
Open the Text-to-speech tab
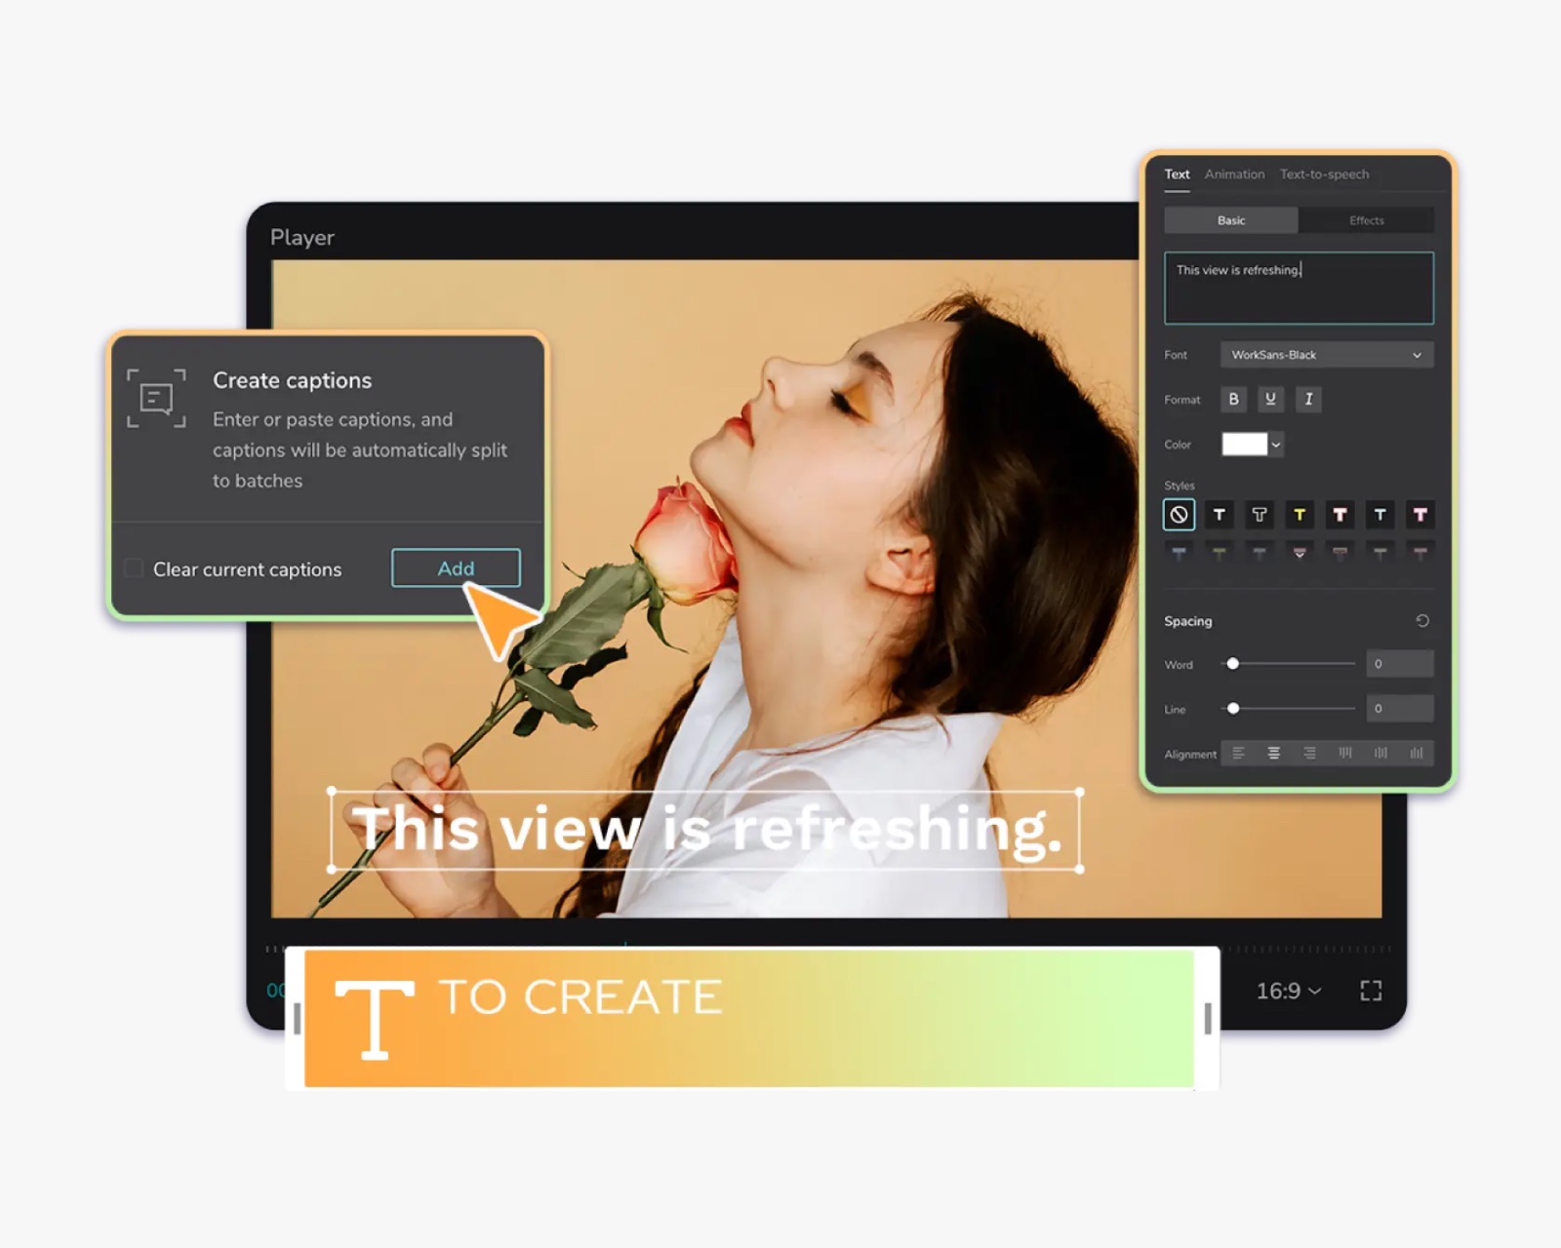pyautogui.click(x=1324, y=175)
